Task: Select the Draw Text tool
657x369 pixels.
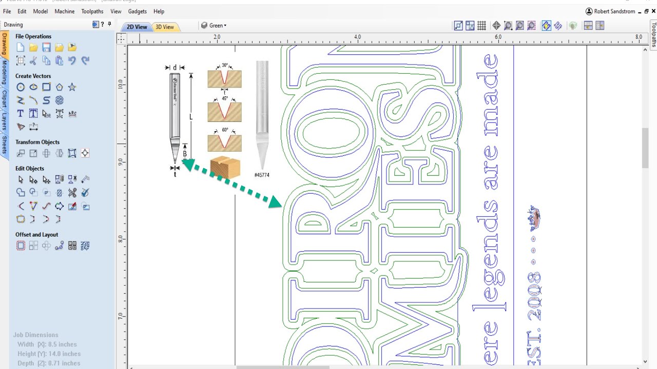Action: (x=21, y=113)
